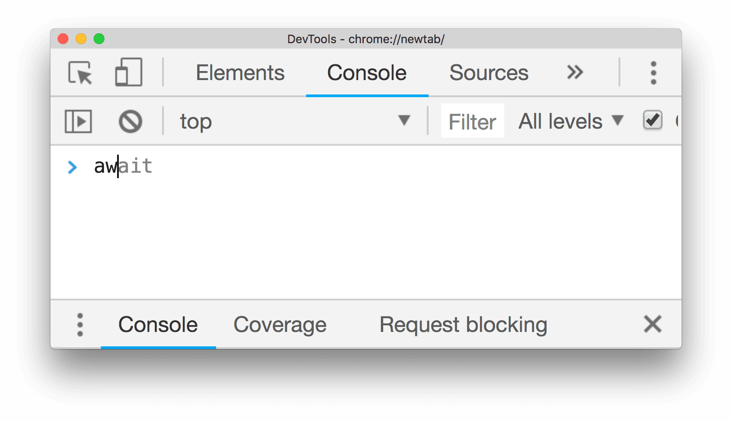Click the blue console prompt arrow
This screenshot has width=732, height=421.
coord(72,167)
